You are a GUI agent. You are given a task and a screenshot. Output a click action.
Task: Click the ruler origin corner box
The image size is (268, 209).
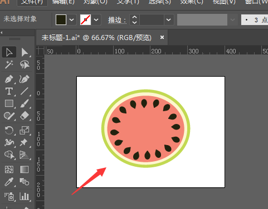40,51
